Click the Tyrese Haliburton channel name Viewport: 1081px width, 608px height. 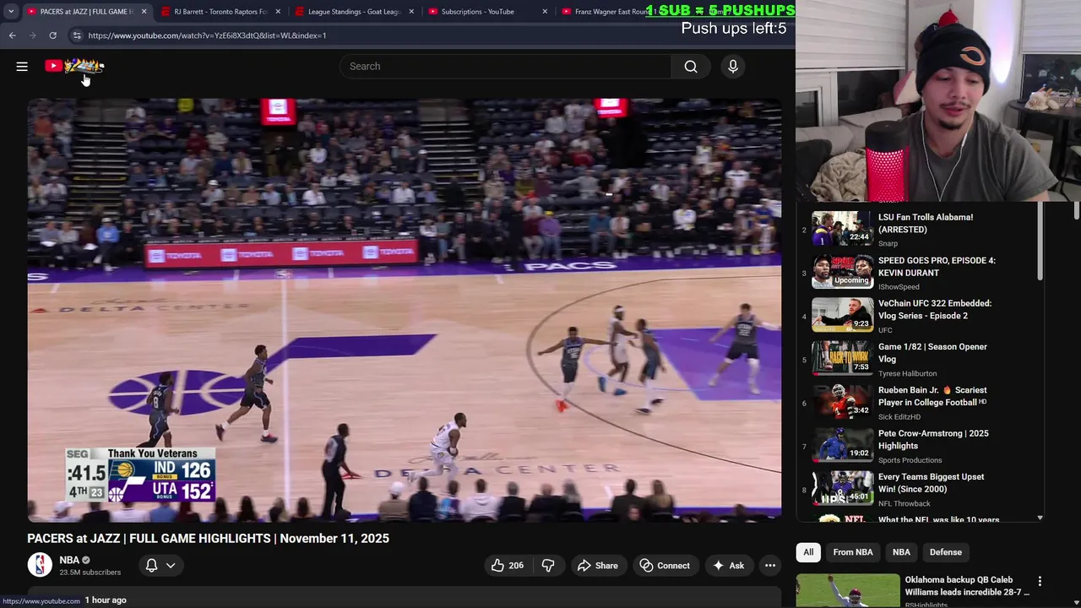click(907, 373)
